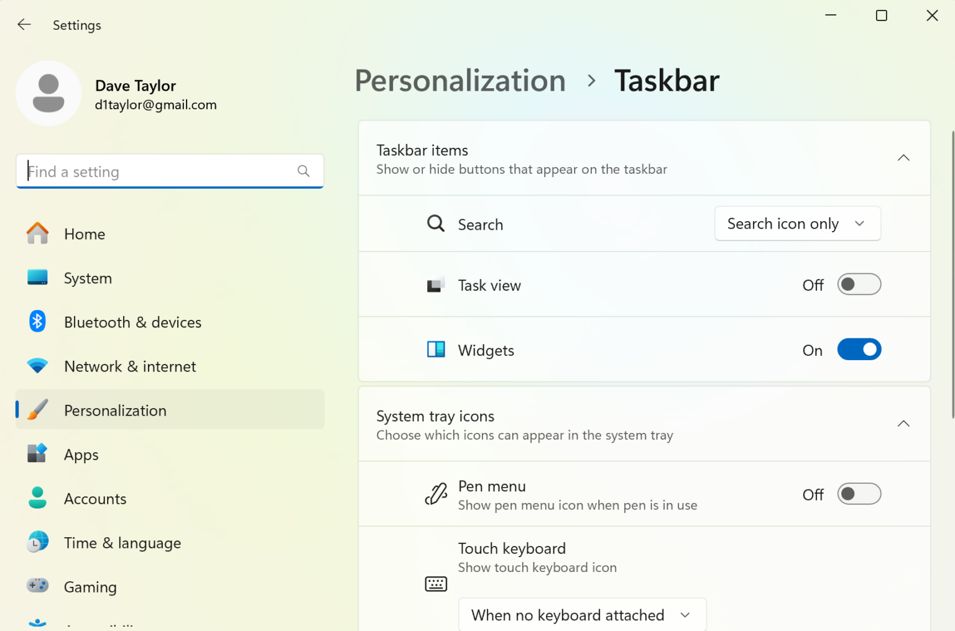Enable the Pen menu toggle
This screenshot has width=955, height=631.
click(x=859, y=494)
